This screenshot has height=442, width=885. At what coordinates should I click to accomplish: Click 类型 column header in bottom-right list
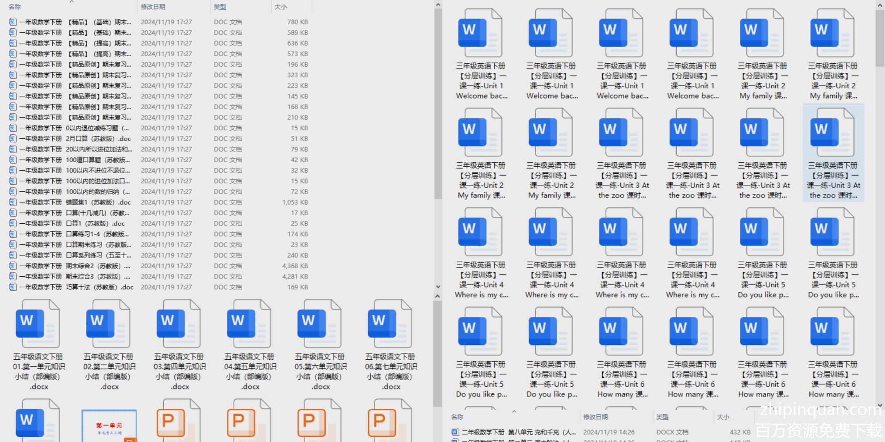point(662,417)
